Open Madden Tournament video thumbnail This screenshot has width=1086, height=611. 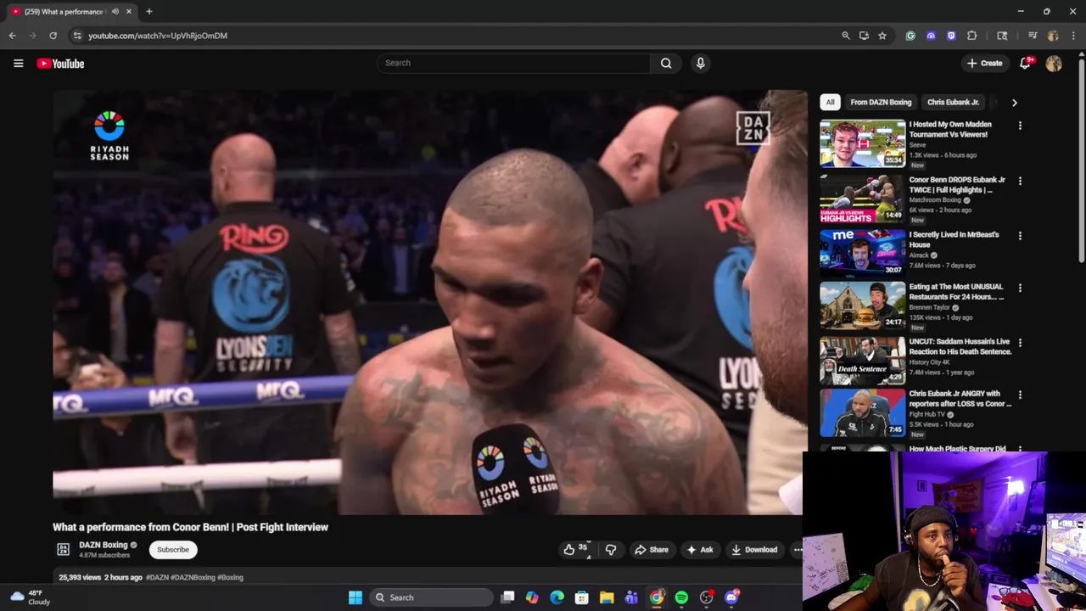click(862, 143)
